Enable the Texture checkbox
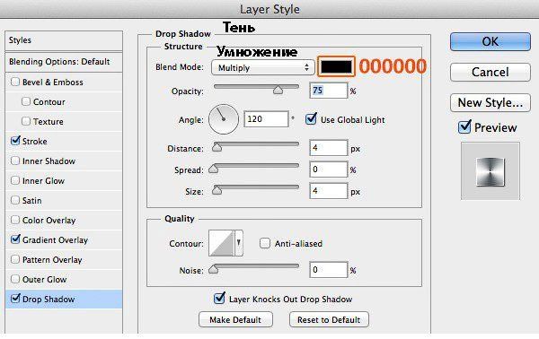 pyautogui.click(x=26, y=121)
